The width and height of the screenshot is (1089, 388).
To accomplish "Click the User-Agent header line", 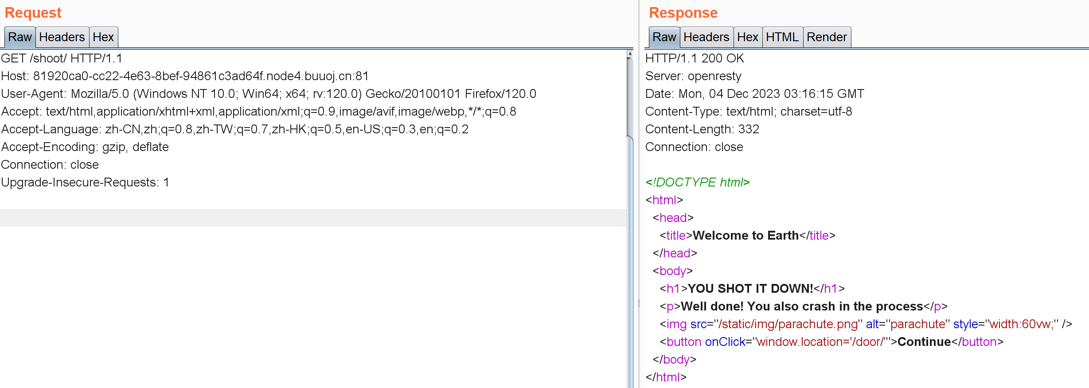I will click(x=269, y=94).
